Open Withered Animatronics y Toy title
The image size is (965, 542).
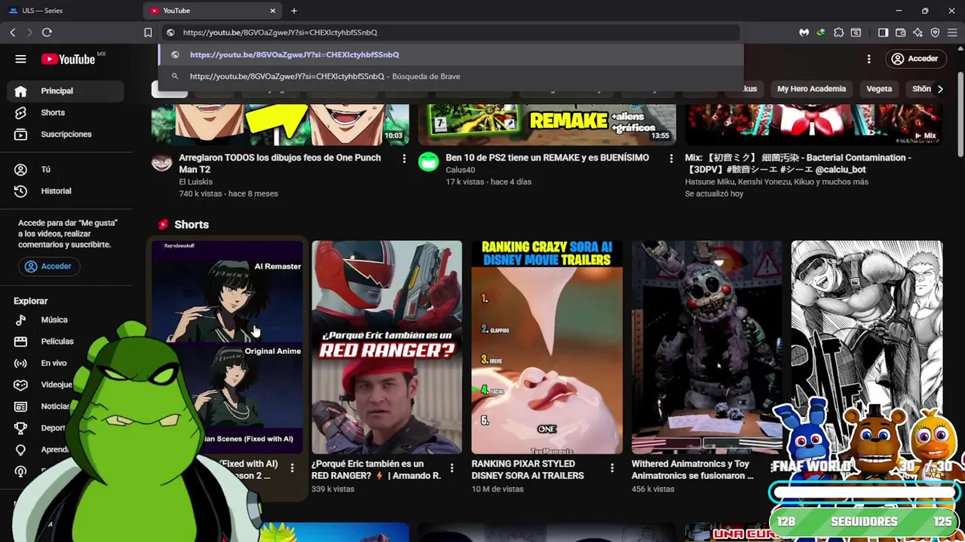[x=692, y=470]
